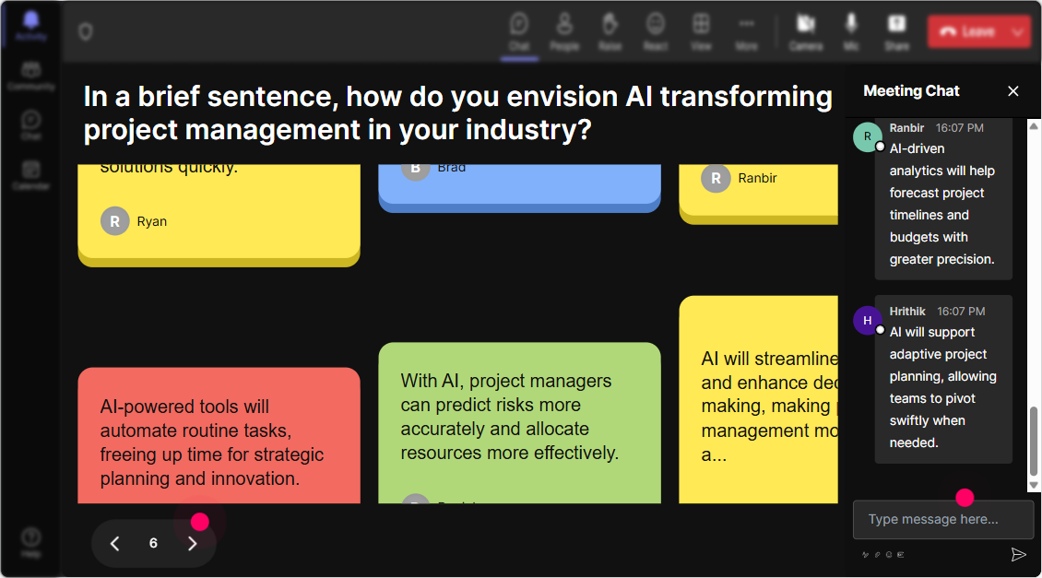Open the React emoji menu

(656, 32)
